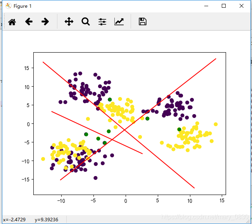
Task: Click the −10 label on the x-axis
Action: (x=61, y=200)
